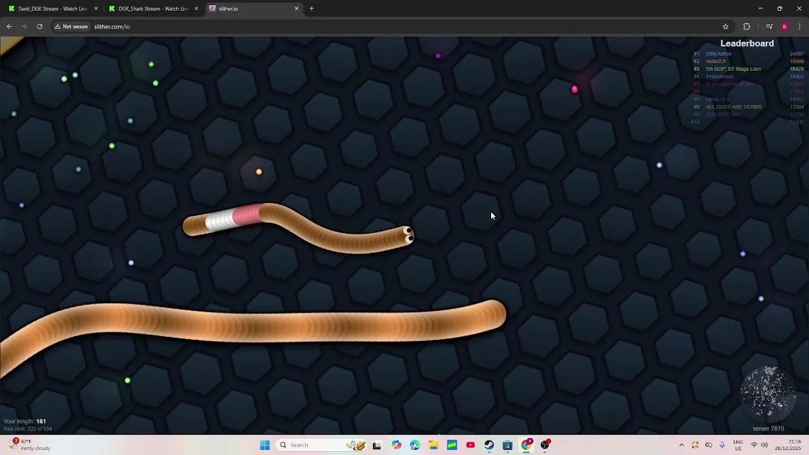This screenshot has height=455, width=809.
Task: Click the Your length 161 readout
Action: 25,422
